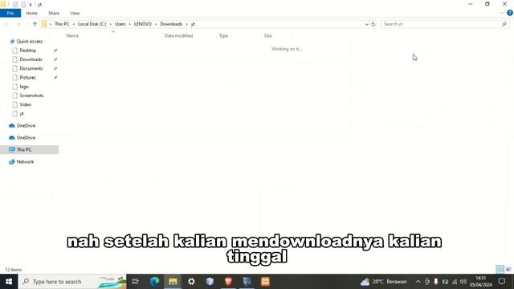514x289 pixels.
Task: Select Network in navigation pane
Action: (25, 161)
